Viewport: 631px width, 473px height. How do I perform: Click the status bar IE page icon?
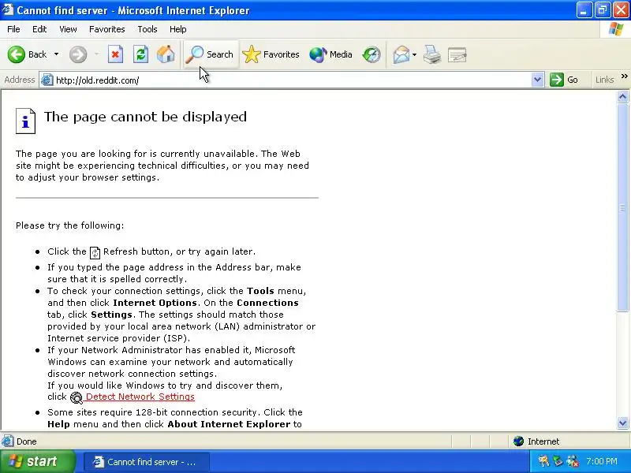click(x=7, y=441)
